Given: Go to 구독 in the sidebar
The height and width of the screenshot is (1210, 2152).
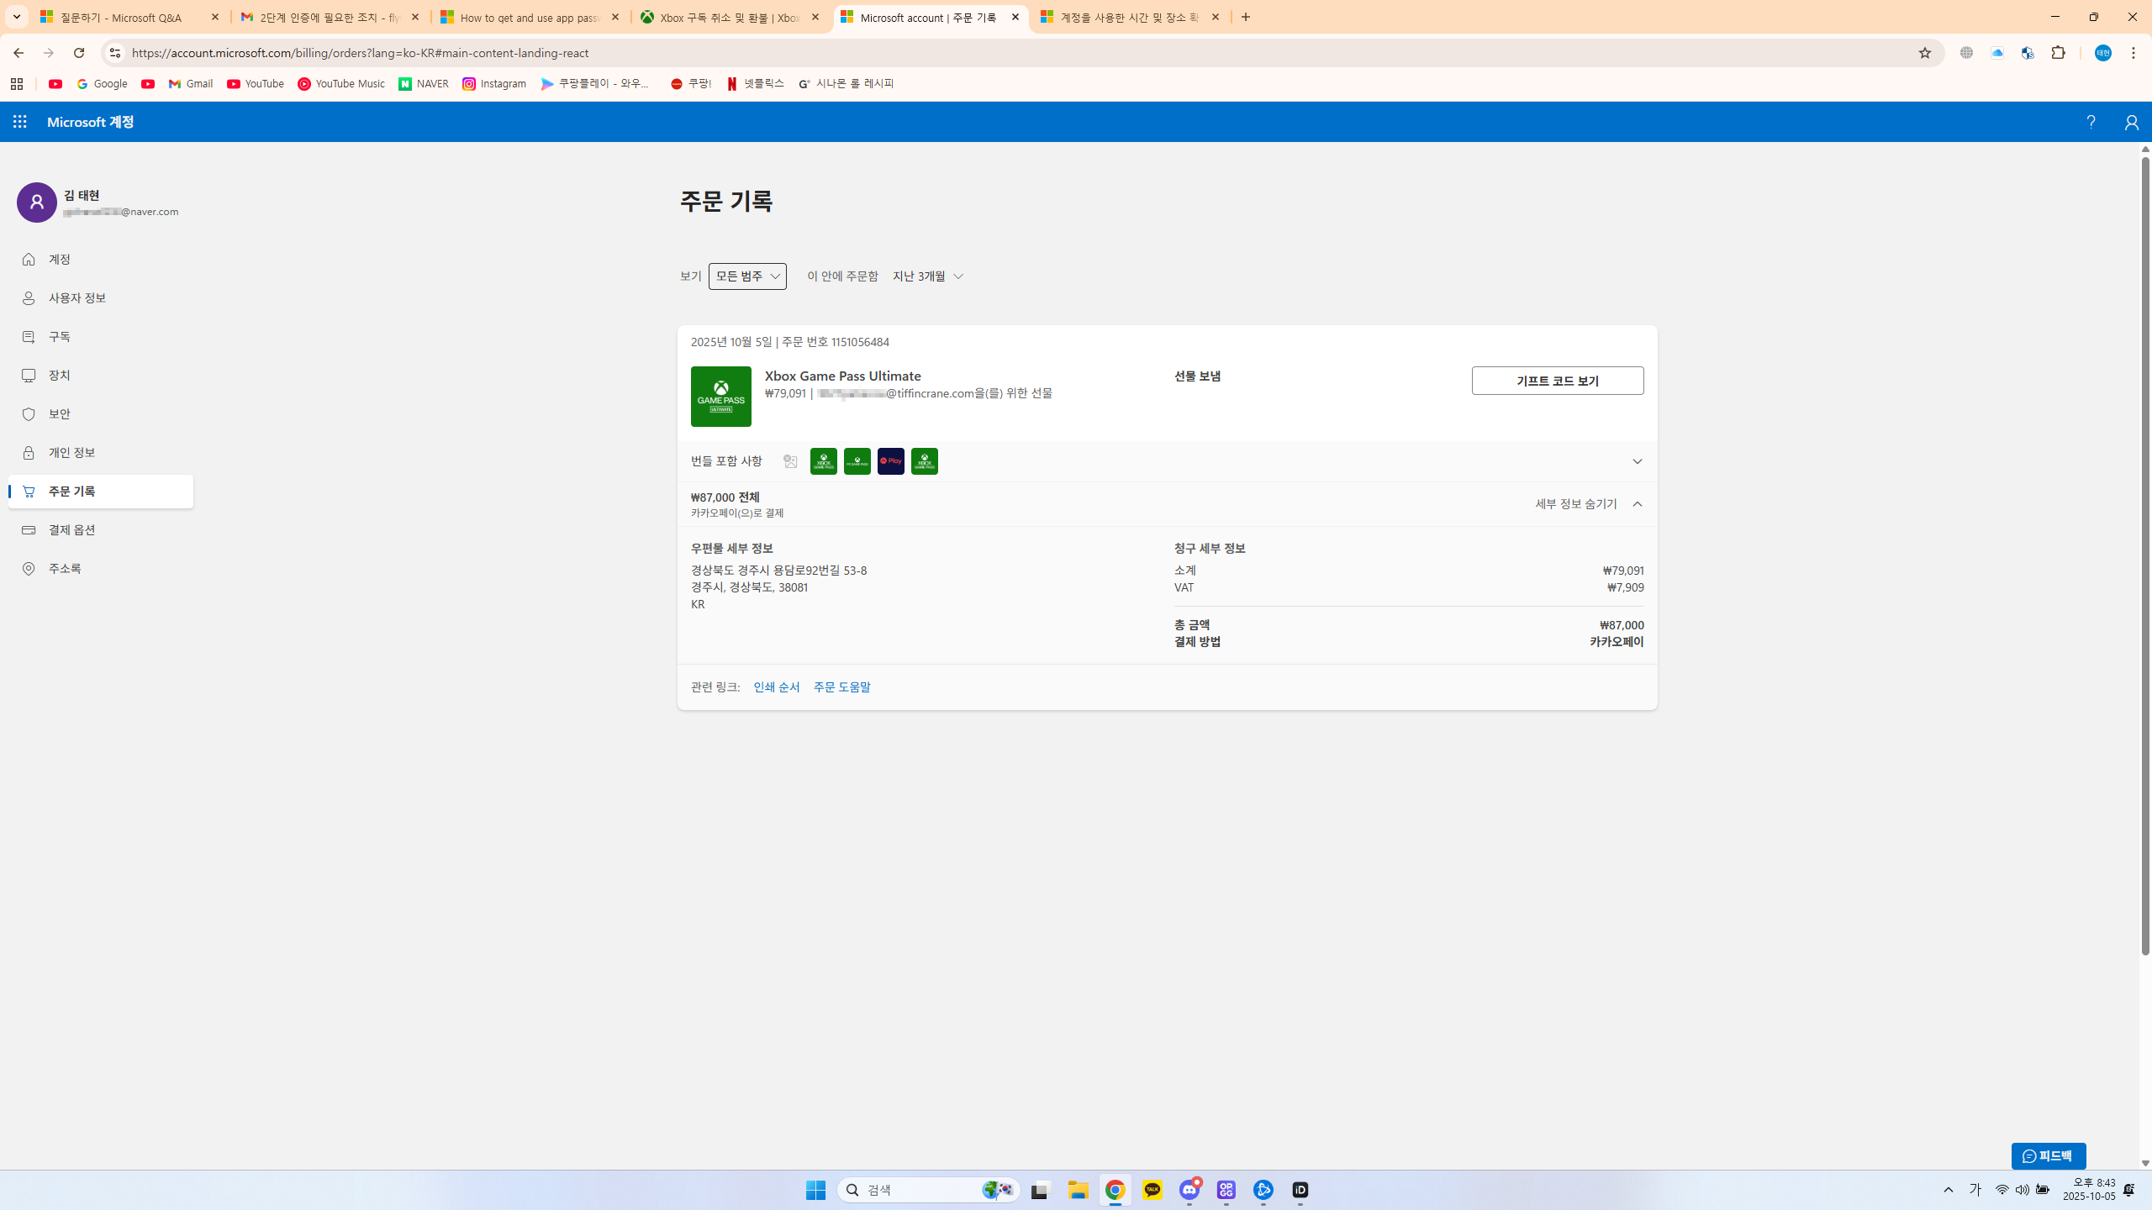Looking at the screenshot, I should point(101,337).
